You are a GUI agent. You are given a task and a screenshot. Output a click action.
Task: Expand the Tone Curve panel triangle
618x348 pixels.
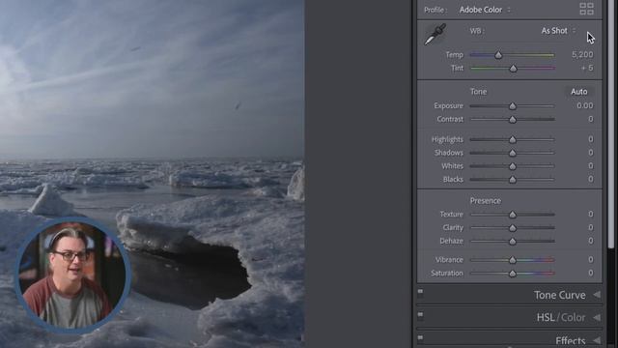click(x=597, y=295)
